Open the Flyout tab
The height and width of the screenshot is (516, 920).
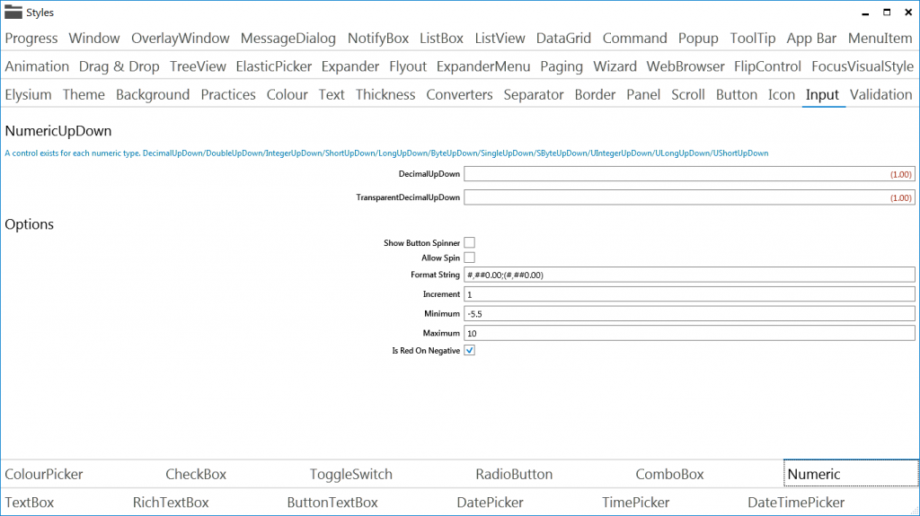408,66
